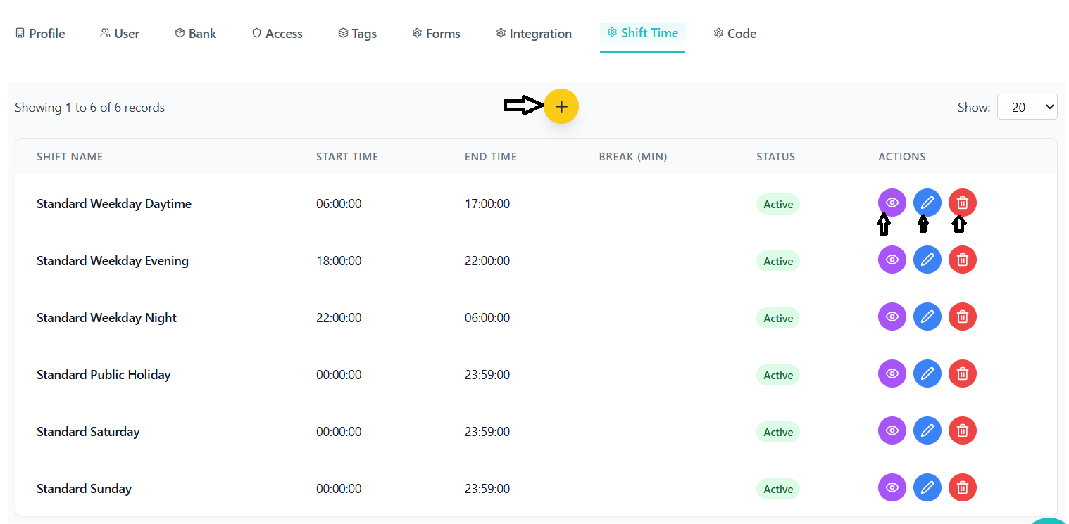This screenshot has height=524, width=1069.
Task: Open the Show records-per-page dropdown
Action: click(1027, 107)
